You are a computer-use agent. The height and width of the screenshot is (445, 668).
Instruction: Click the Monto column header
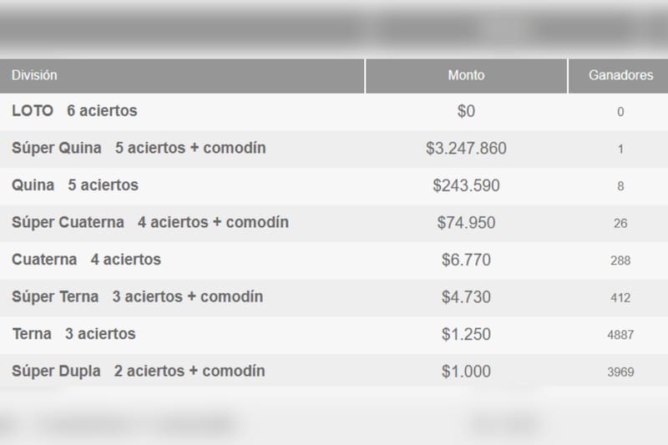466,75
